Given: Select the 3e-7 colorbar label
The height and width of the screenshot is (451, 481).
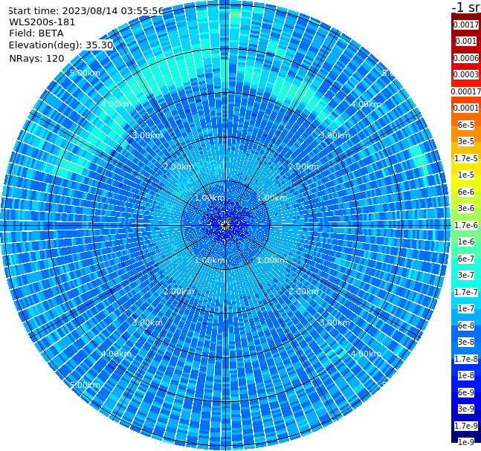Looking at the screenshot, I should (x=466, y=275).
